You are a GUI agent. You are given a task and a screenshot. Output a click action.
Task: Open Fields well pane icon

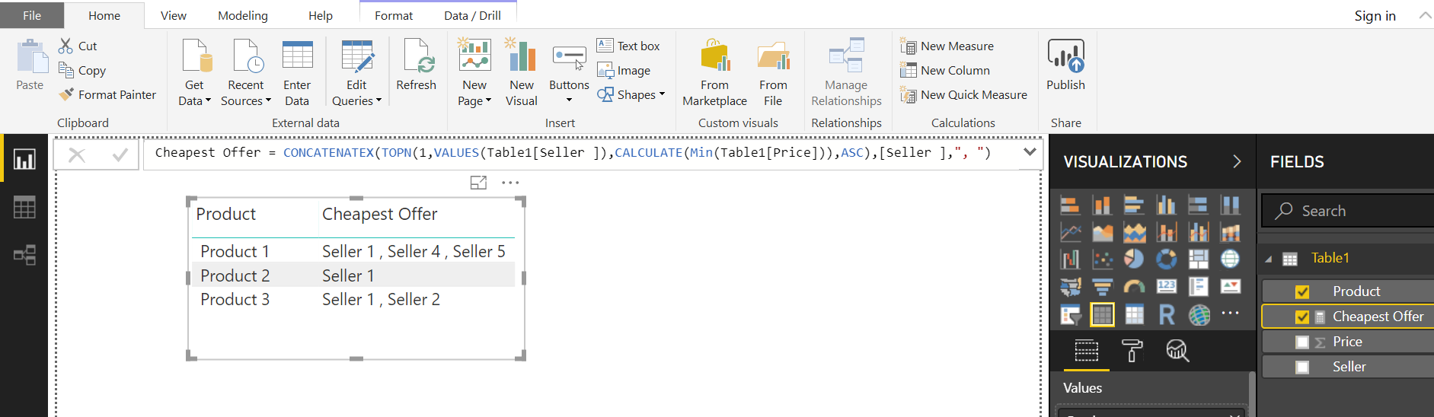point(1086,351)
